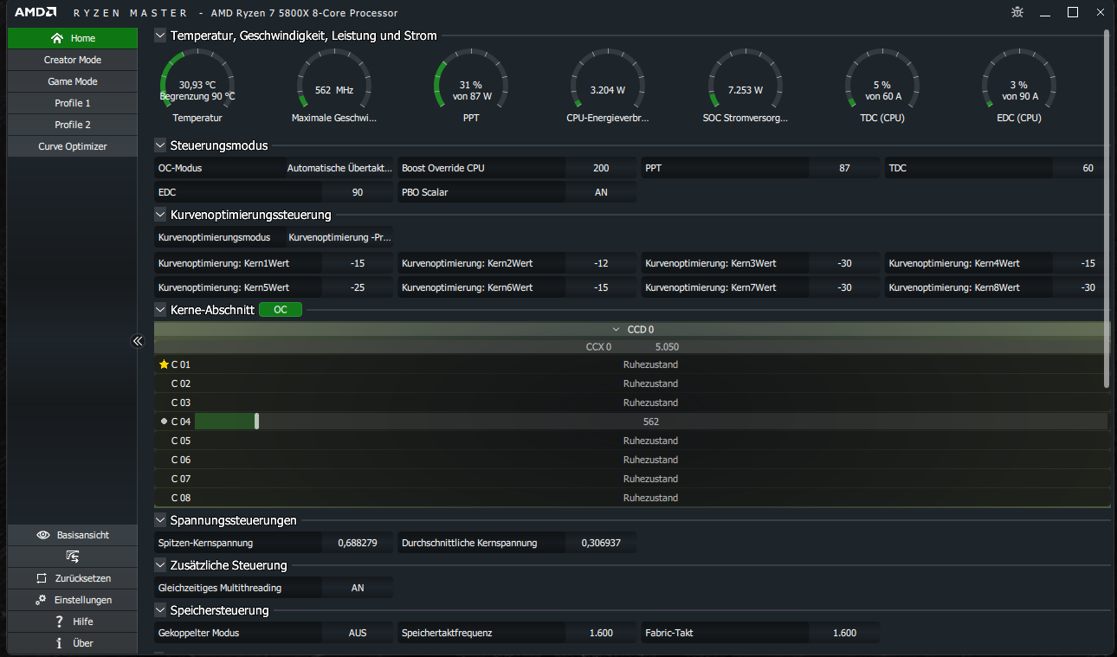Click the Boost Override CPU value 200

coord(601,168)
